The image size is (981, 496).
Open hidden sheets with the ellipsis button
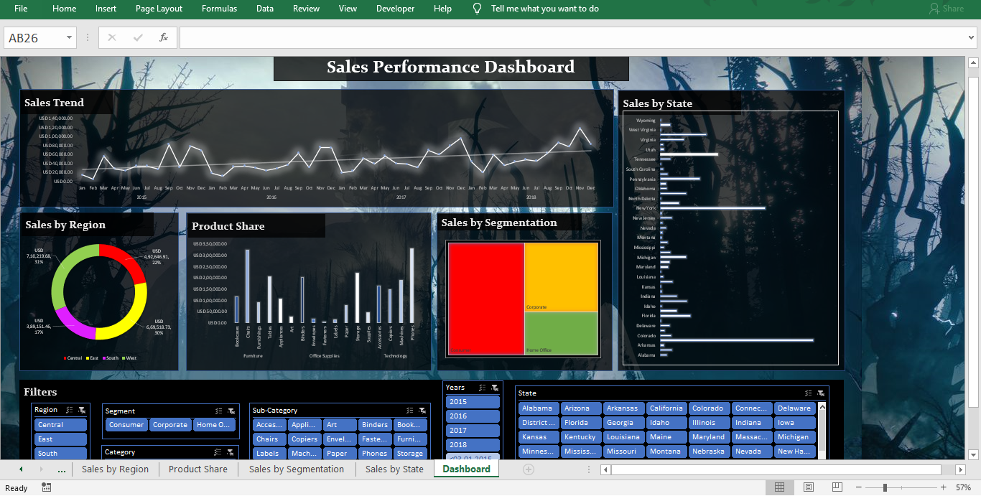click(x=61, y=469)
